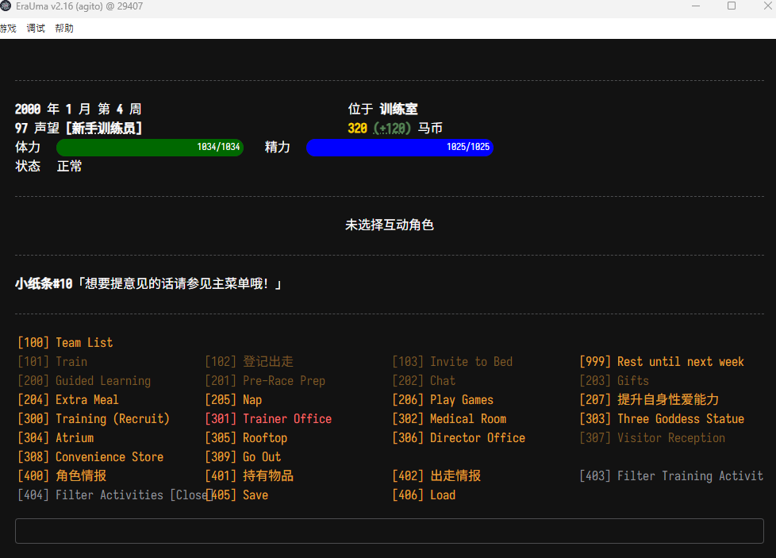Select [404] Filter Activities

(111, 495)
